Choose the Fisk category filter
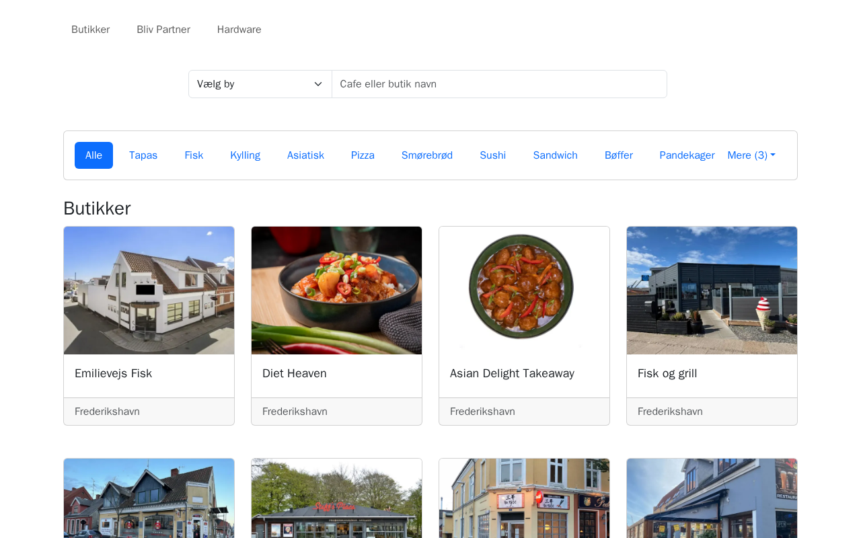 coord(194,155)
